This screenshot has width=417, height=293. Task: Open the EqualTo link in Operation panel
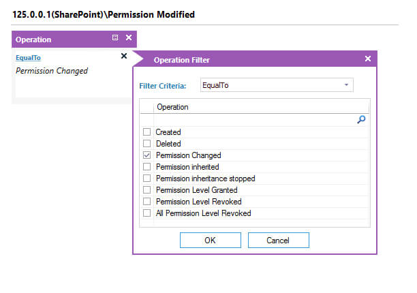tap(28, 58)
